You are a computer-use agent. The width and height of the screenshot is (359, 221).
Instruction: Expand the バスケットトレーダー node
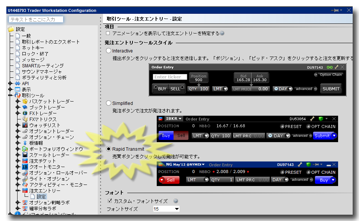pos(18,101)
